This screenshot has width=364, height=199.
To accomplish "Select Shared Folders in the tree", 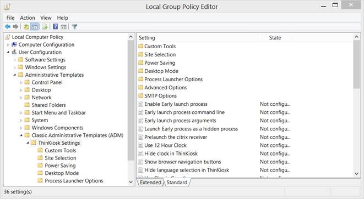I will (48, 105).
